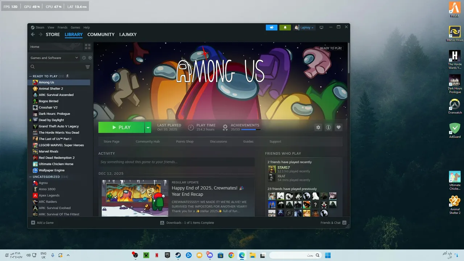Go to the STORE tab
Viewport: 464px width, 261px height.
point(53,34)
